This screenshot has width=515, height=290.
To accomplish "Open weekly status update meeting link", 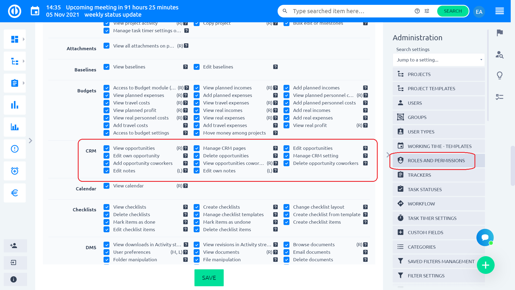I will click(x=113, y=15).
